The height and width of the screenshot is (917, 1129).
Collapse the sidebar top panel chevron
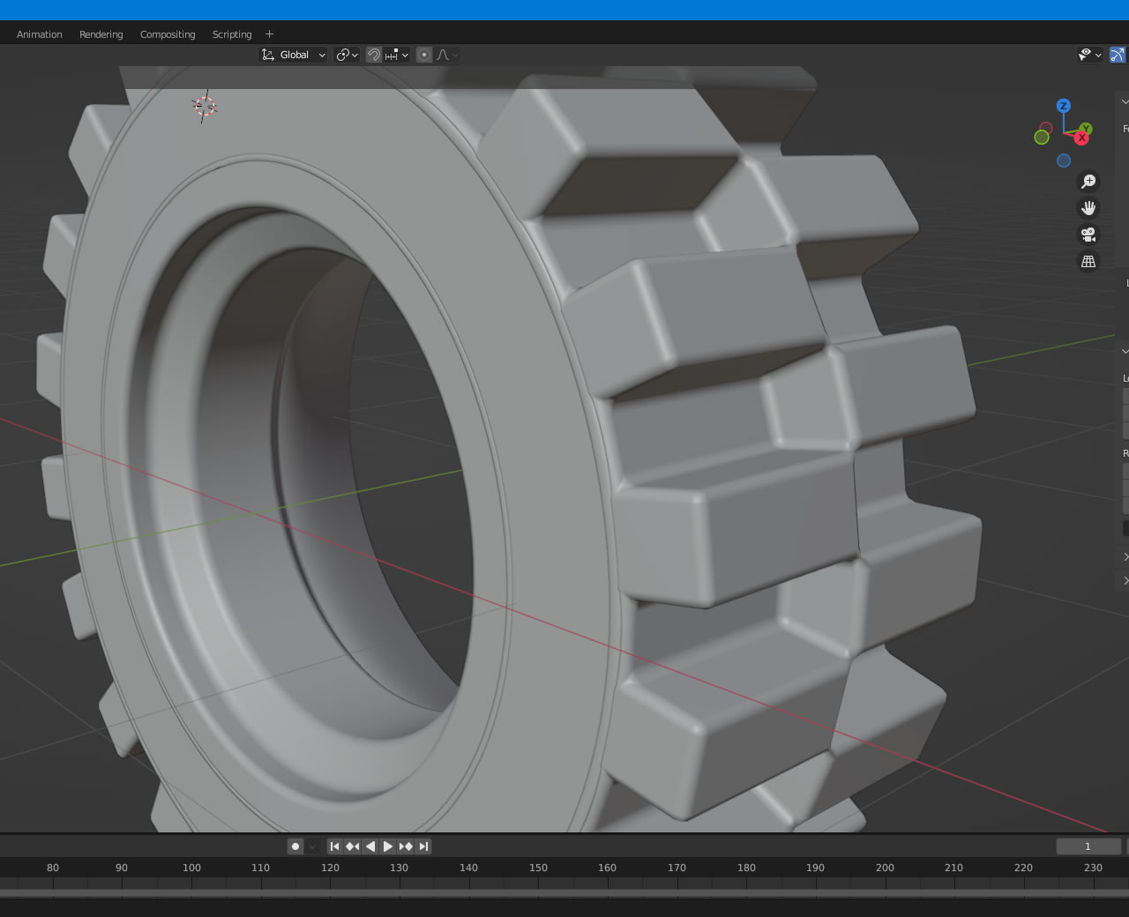pos(1125,101)
